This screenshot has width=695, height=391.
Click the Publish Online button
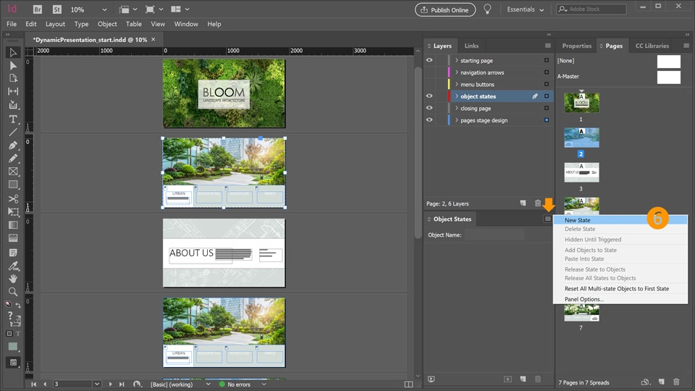pos(445,9)
